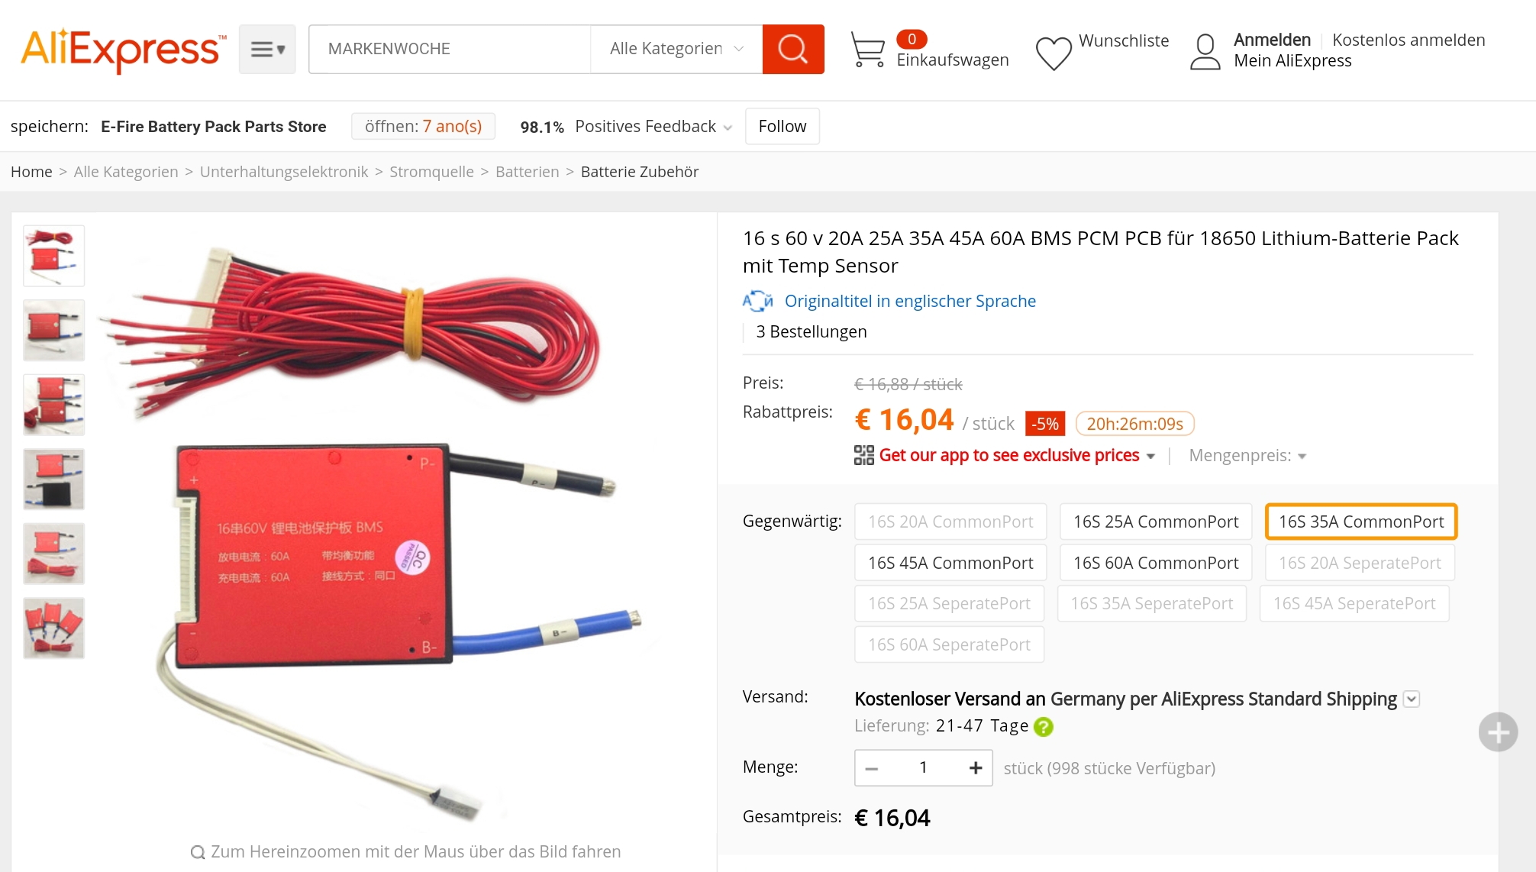
Task: Increase quantity with the plus button
Action: coord(975,767)
